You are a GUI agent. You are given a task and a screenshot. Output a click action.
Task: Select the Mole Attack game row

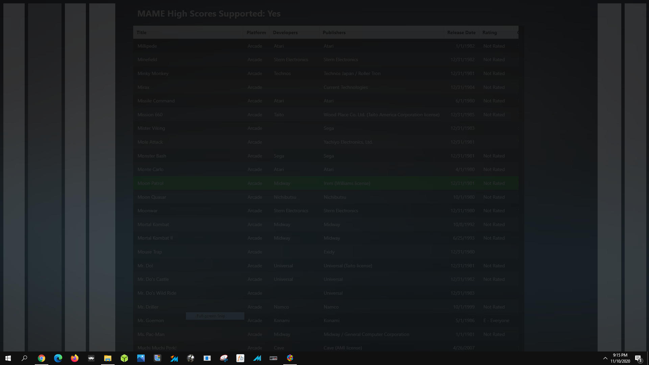(326, 142)
